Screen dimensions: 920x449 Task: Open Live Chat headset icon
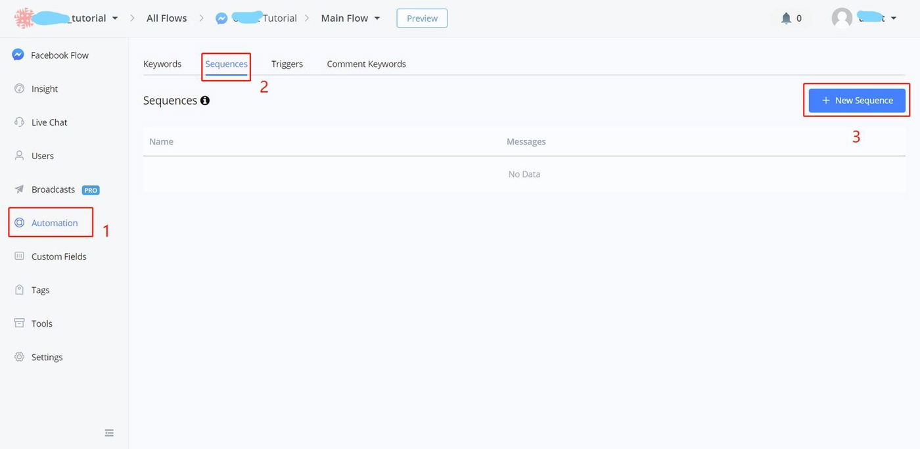click(x=19, y=122)
